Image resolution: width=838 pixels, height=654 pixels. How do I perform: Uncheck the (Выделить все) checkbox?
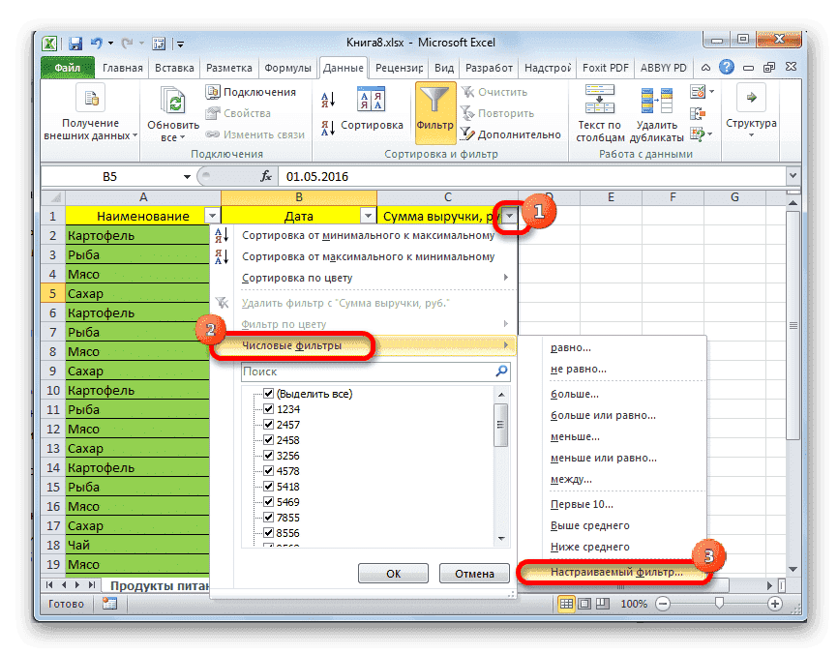[x=269, y=394]
